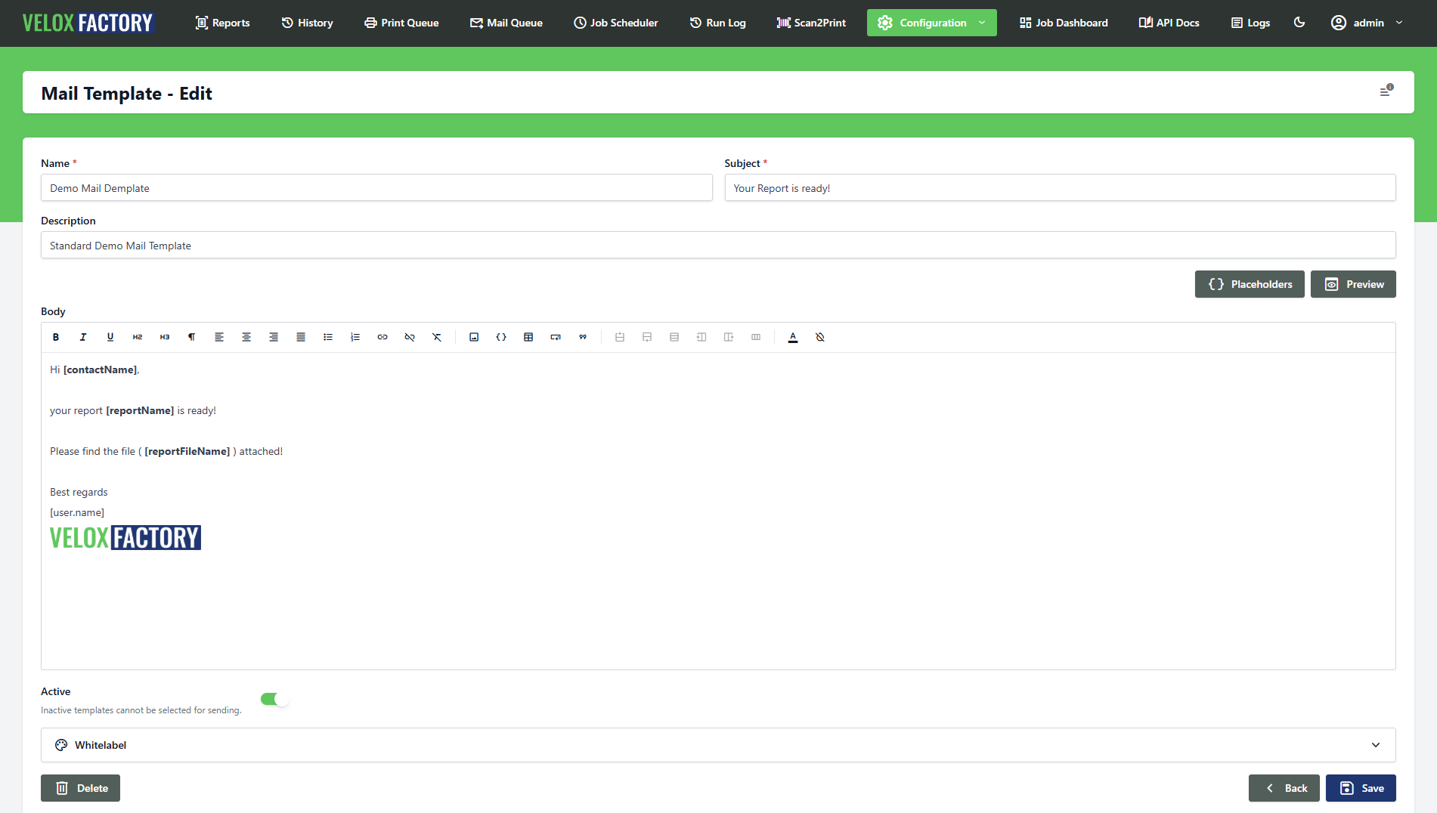The image size is (1437, 813).
Task: Open the Configuration dropdown menu
Action: pos(931,23)
